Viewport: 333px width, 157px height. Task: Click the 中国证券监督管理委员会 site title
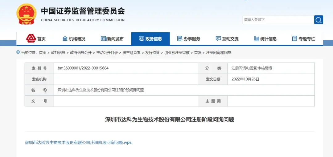83,11
